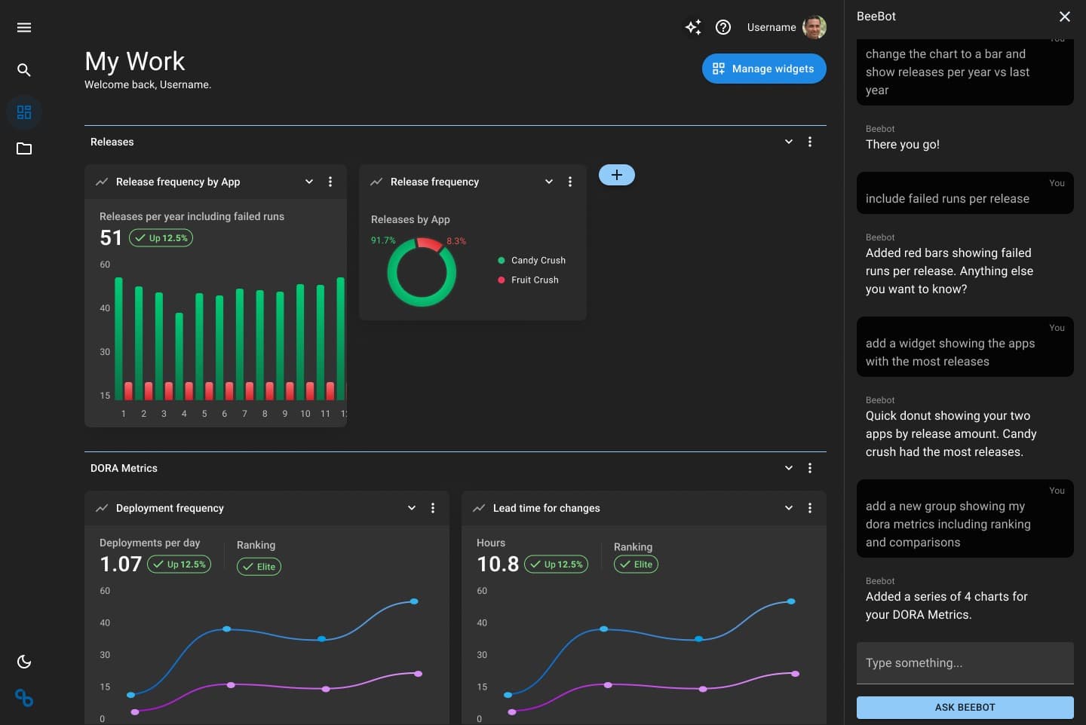Click the Username label in header
1086x725 pixels.
coord(772,27)
